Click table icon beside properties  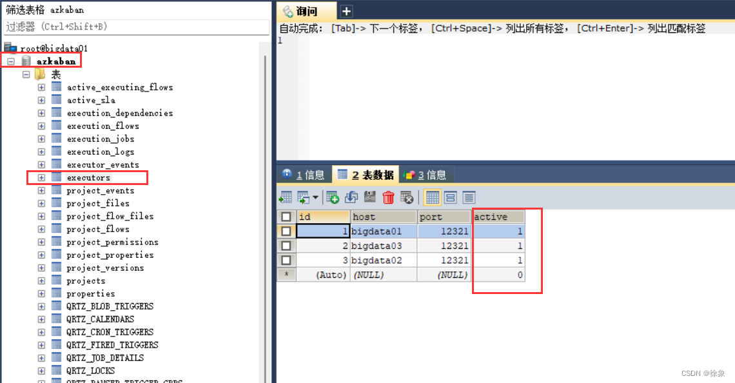click(57, 293)
